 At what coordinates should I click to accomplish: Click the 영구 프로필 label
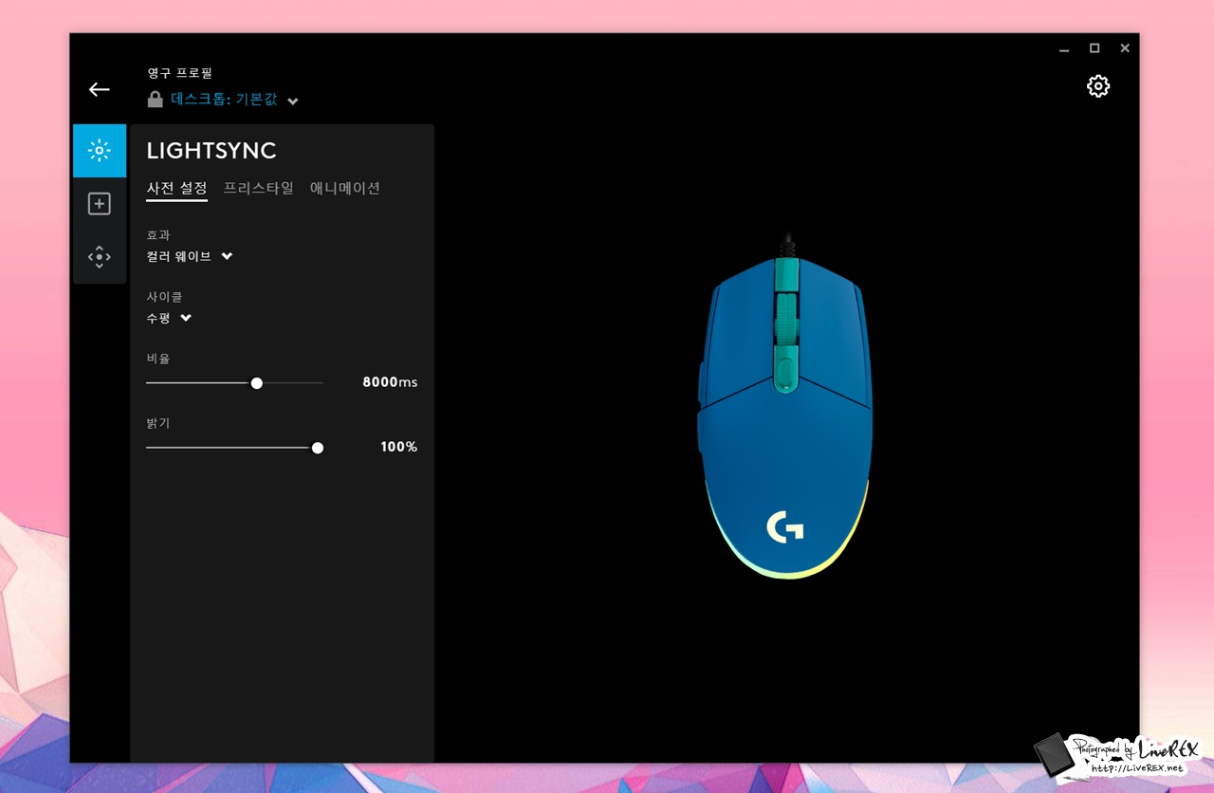180,73
